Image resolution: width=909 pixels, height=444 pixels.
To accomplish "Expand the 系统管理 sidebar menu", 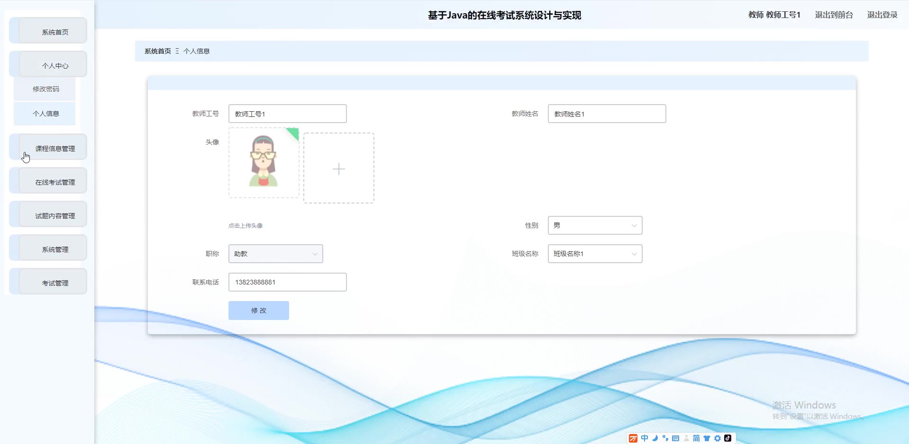I will (48, 248).
